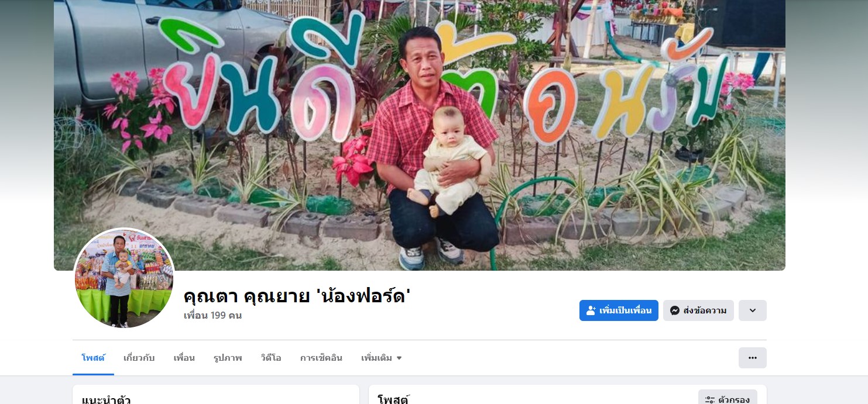
Task: Open the วิดีโอ tab
Action: 271,358
